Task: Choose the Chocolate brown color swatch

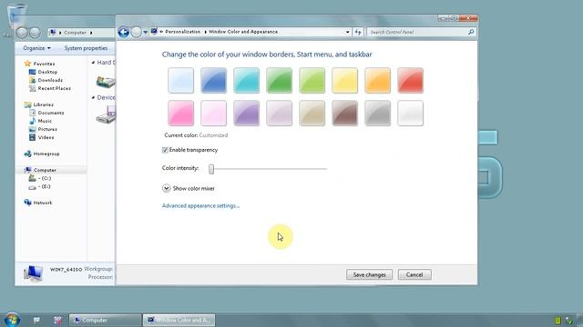Action: tap(344, 113)
